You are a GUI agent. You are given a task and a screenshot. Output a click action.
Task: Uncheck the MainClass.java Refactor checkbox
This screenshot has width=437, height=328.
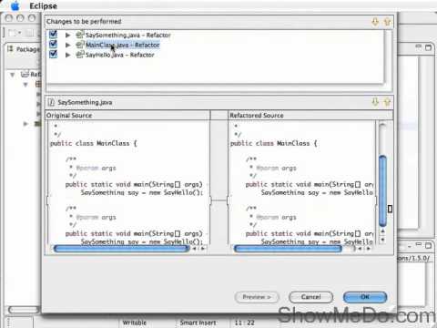point(53,45)
